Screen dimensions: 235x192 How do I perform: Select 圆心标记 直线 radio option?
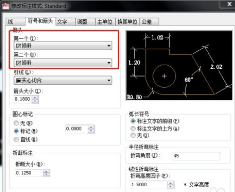(x=16, y=139)
